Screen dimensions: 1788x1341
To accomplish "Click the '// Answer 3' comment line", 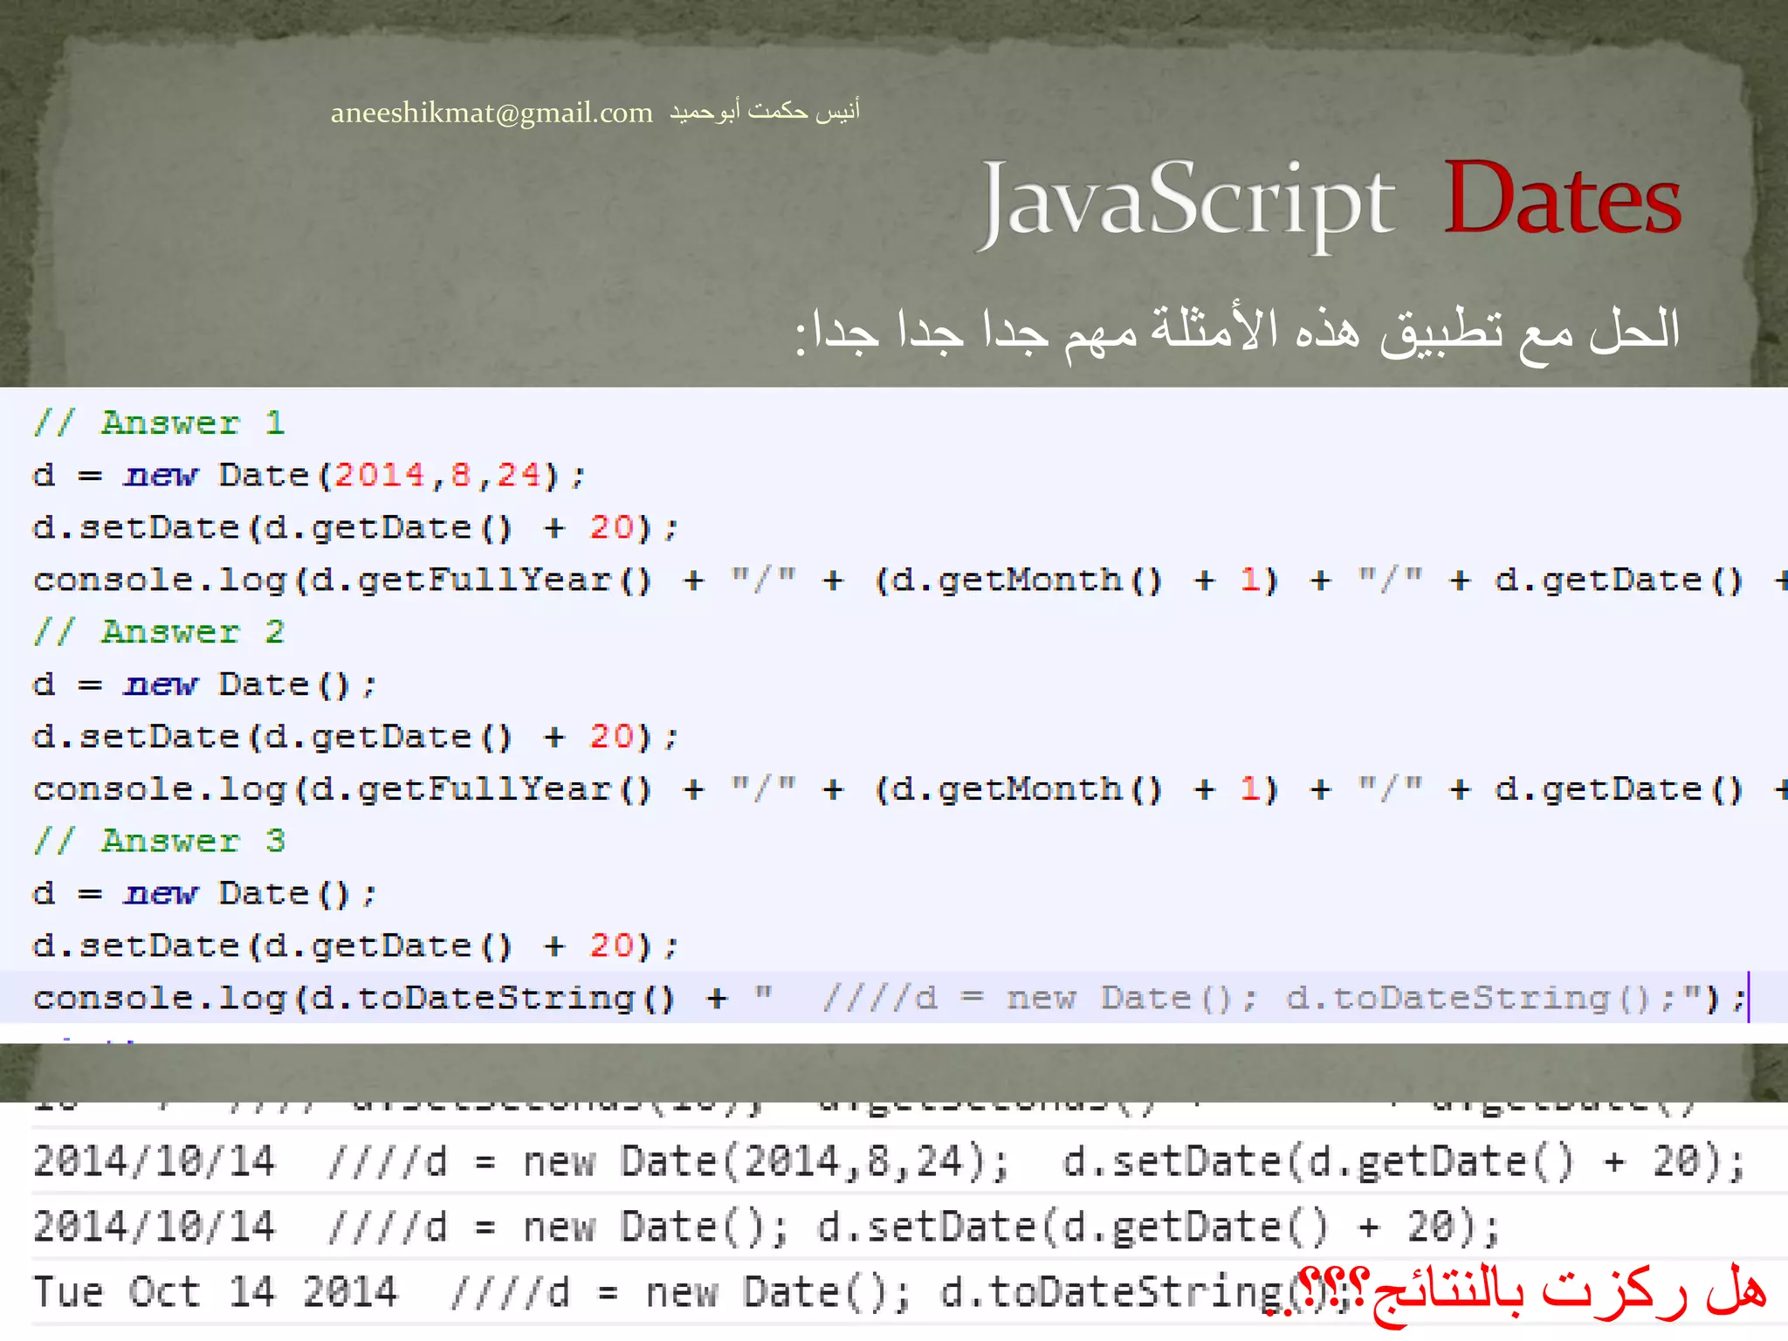I will (159, 842).
